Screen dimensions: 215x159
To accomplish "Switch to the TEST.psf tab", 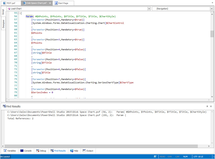I will click(11, 3).
